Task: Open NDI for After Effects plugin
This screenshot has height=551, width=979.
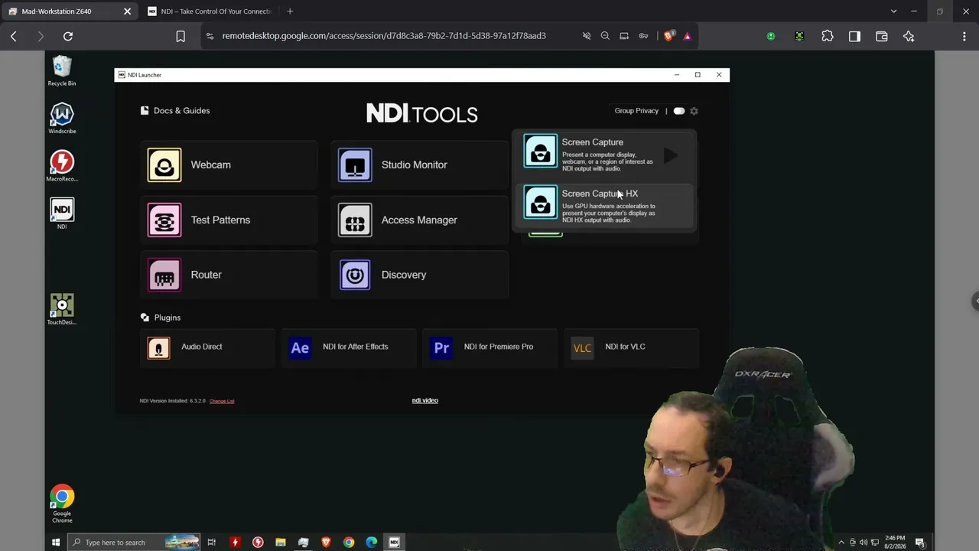Action: 349,347
